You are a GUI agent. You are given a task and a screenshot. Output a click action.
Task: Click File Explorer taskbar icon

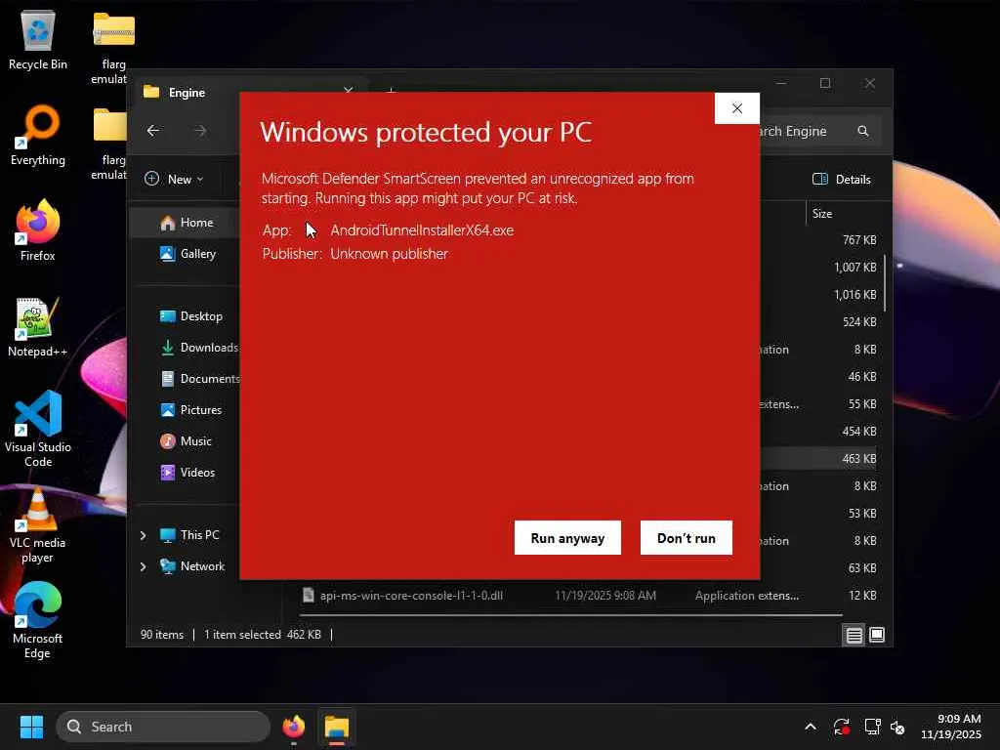click(x=336, y=727)
